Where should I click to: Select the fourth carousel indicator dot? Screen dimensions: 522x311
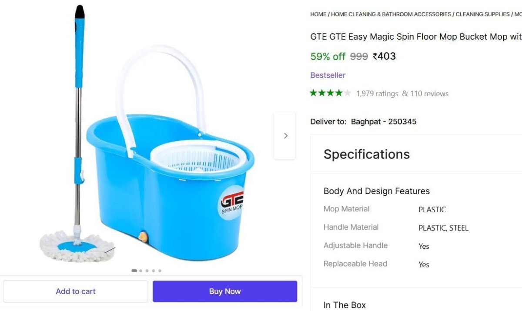point(153,271)
